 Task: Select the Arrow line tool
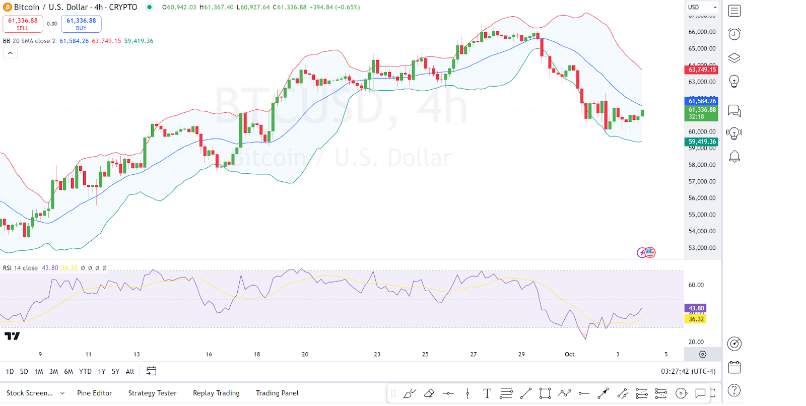(x=603, y=393)
